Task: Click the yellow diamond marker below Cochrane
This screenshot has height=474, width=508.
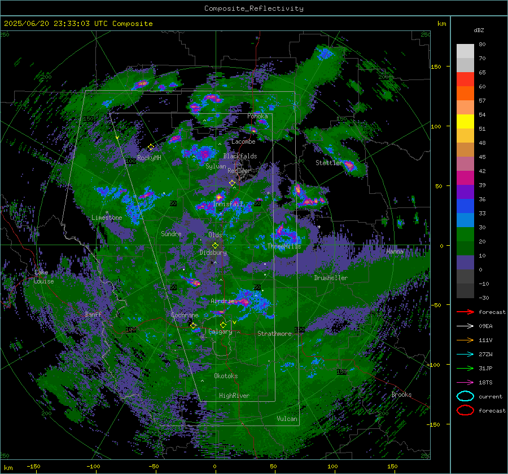Action: pos(193,325)
